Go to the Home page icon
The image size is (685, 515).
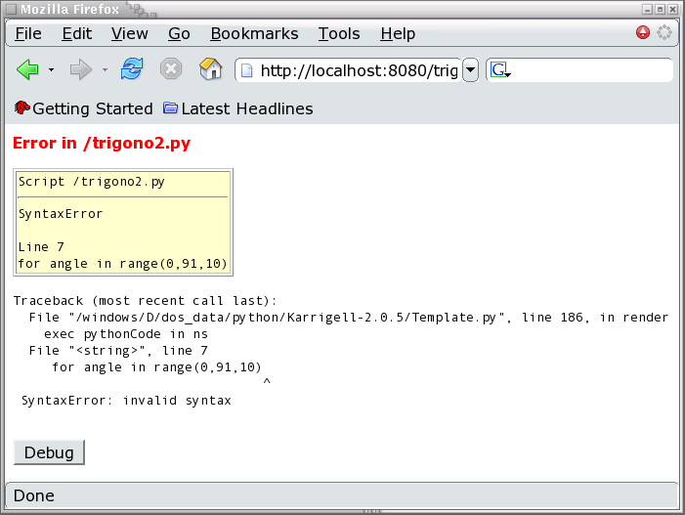pyautogui.click(x=210, y=70)
